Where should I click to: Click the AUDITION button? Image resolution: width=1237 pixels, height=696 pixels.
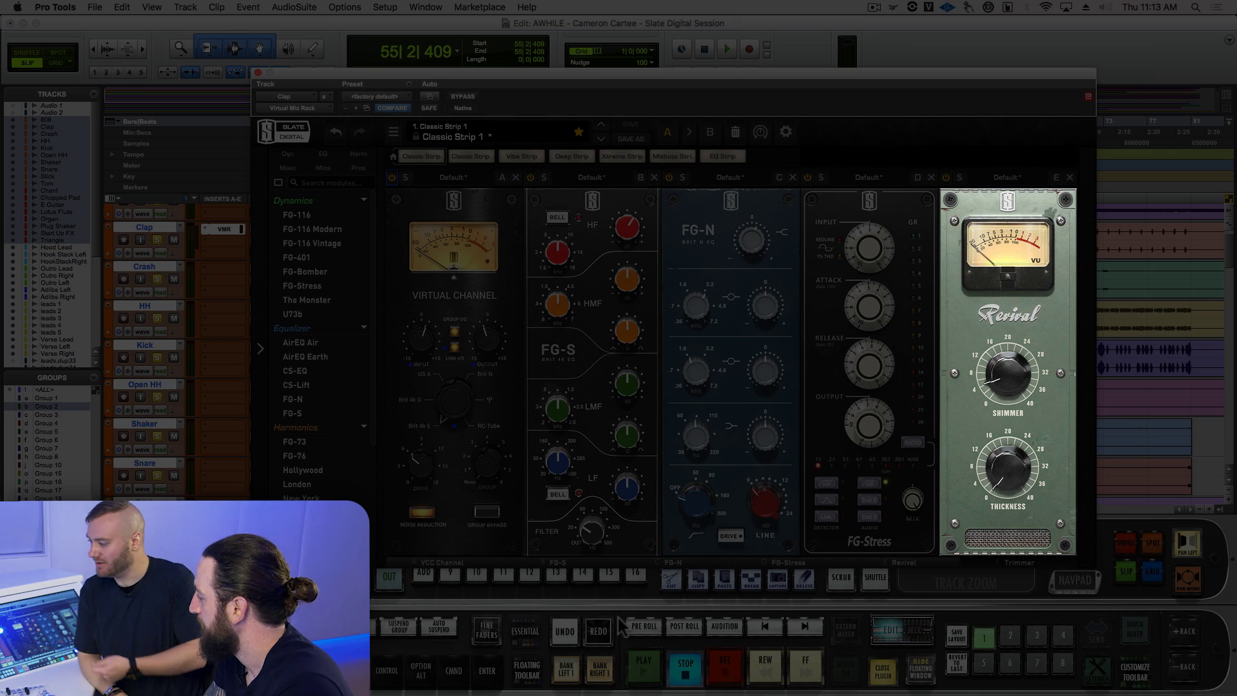(724, 626)
